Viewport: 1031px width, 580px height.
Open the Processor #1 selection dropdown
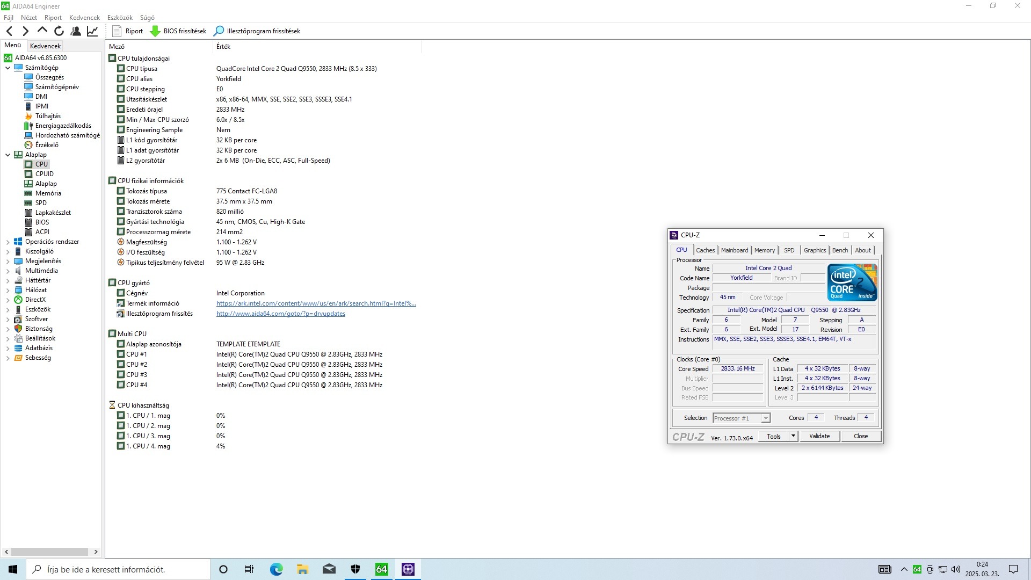[742, 418]
